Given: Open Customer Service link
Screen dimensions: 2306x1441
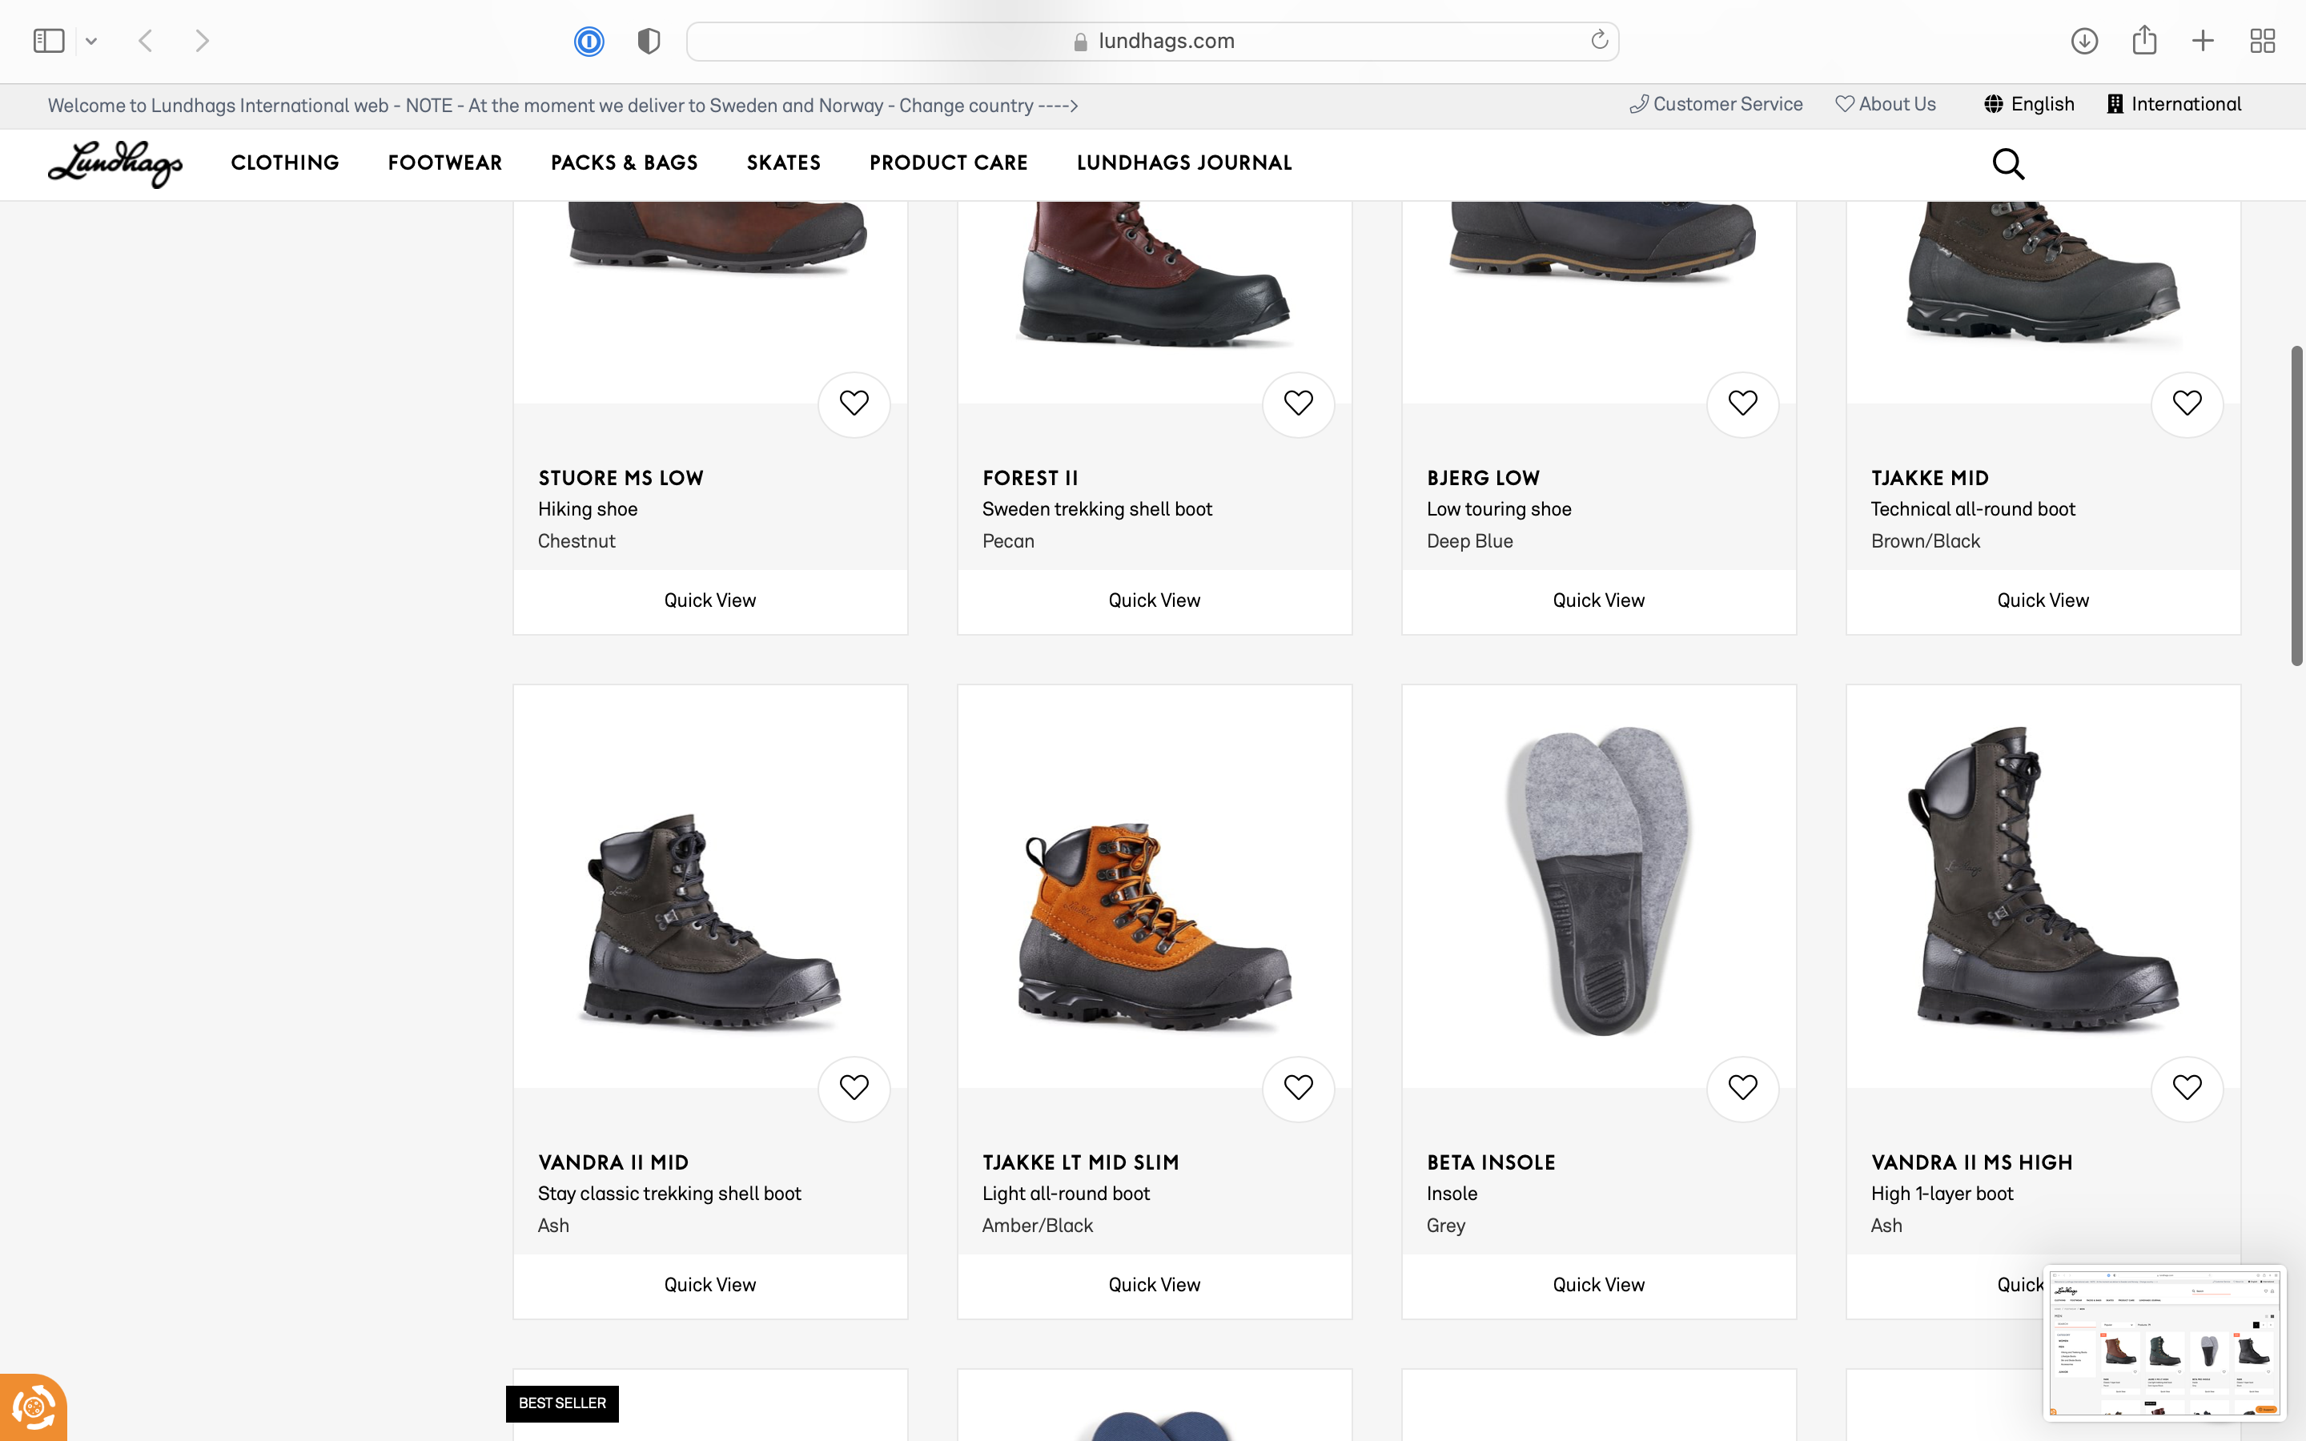Looking at the screenshot, I should pos(1716,104).
